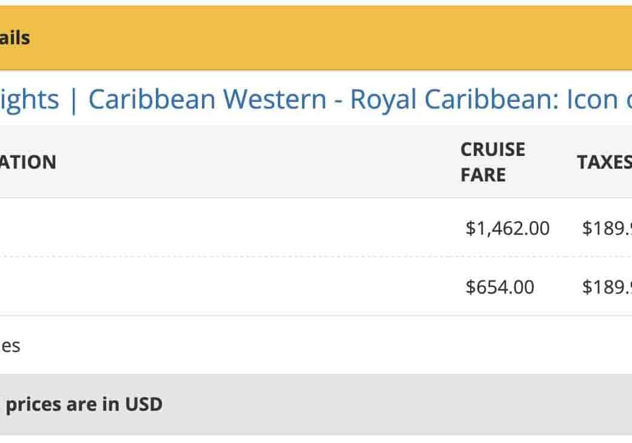
Task: Click the truncated "es" text below the table
Action: [10, 346]
